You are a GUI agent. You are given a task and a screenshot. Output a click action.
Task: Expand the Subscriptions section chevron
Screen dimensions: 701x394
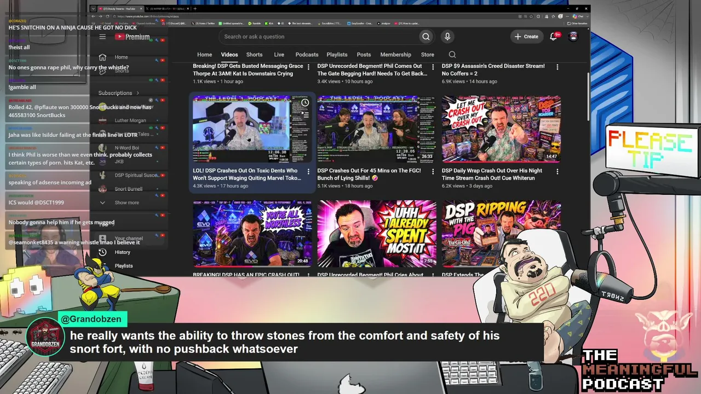(x=137, y=93)
